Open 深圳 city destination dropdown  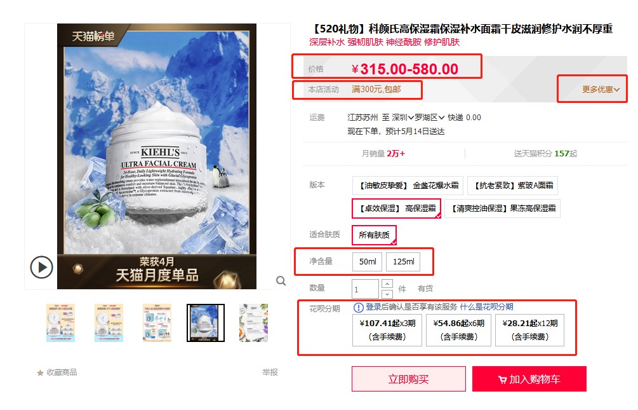(x=403, y=118)
